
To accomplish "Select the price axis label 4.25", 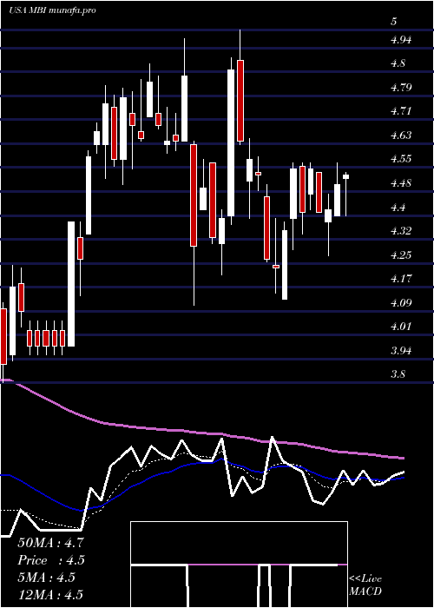I will (401, 254).
